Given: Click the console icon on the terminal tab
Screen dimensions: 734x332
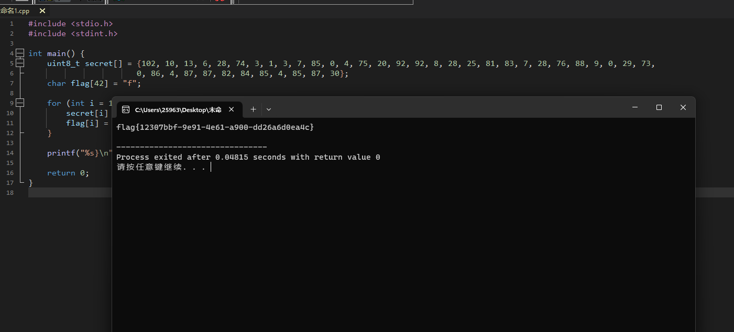Looking at the screenshot, I should [x=126, y=109].
